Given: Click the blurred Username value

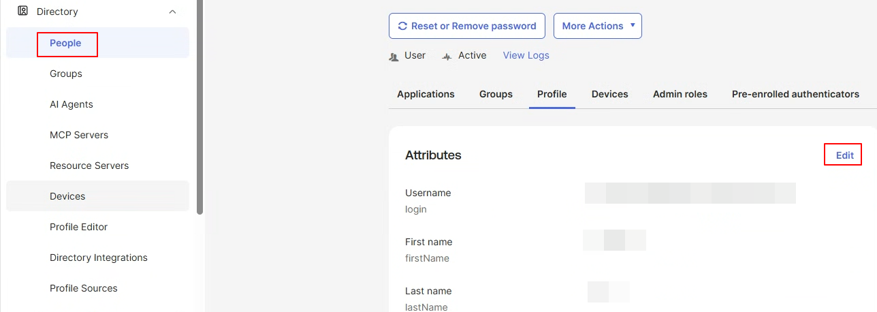Looking at the screenshot, I should [x=690, y=193].
